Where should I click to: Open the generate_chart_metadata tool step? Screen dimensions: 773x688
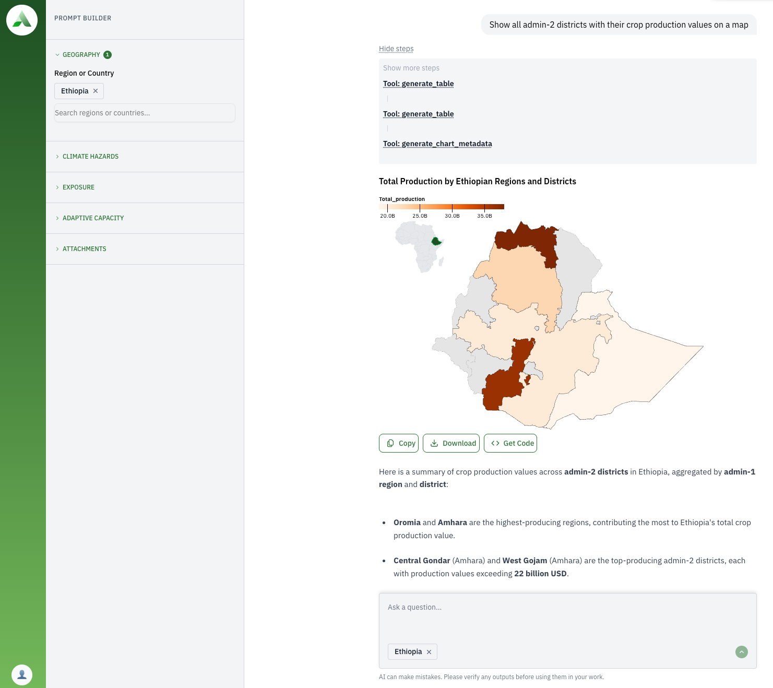(437, 144)
